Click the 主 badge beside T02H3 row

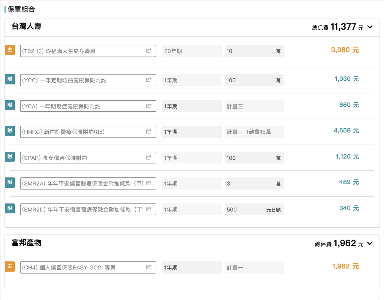pos(10,50)
